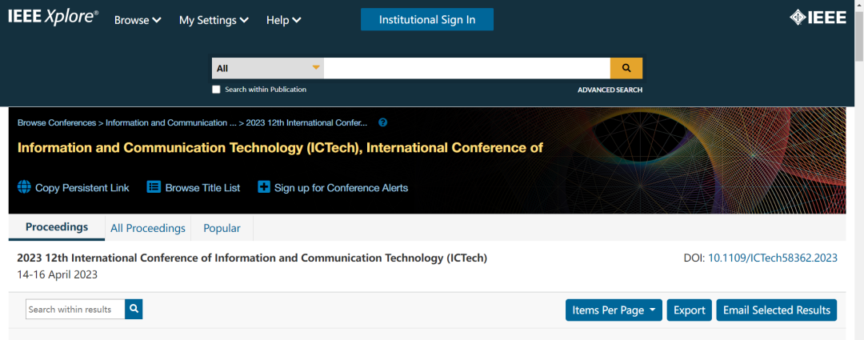Click the blue help question mark icon
This screenshot has height=340, width=864.
pos(383,122)
